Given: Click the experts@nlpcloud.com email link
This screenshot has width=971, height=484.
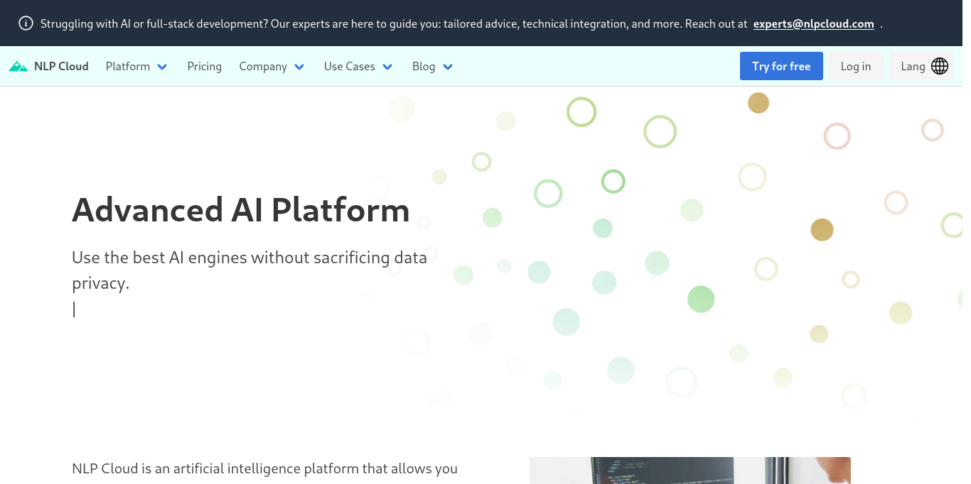Looking at the screenshot, I should pos(814,23).
